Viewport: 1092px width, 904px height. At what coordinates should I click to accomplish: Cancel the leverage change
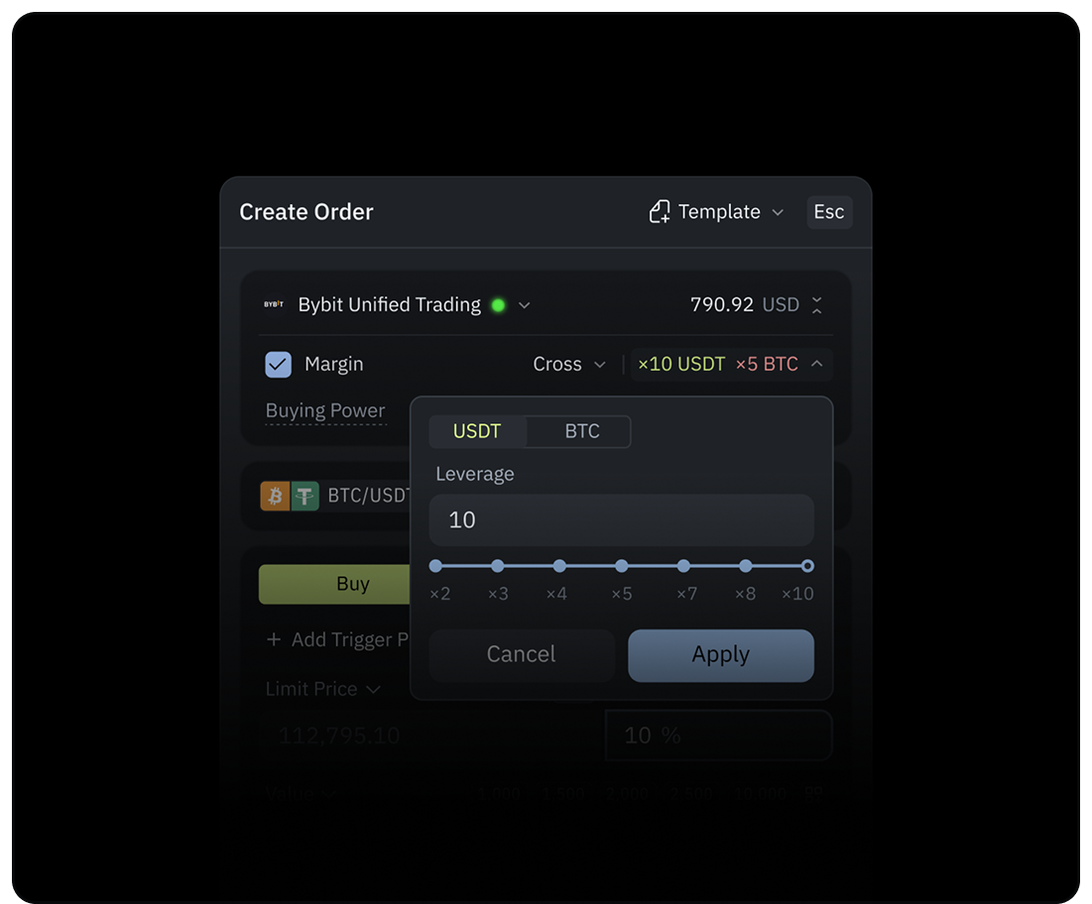click(x=522, y=655)
